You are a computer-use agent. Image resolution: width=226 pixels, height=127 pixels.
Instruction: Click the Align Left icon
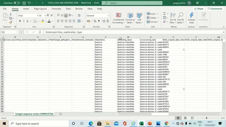tap(58, 21)
